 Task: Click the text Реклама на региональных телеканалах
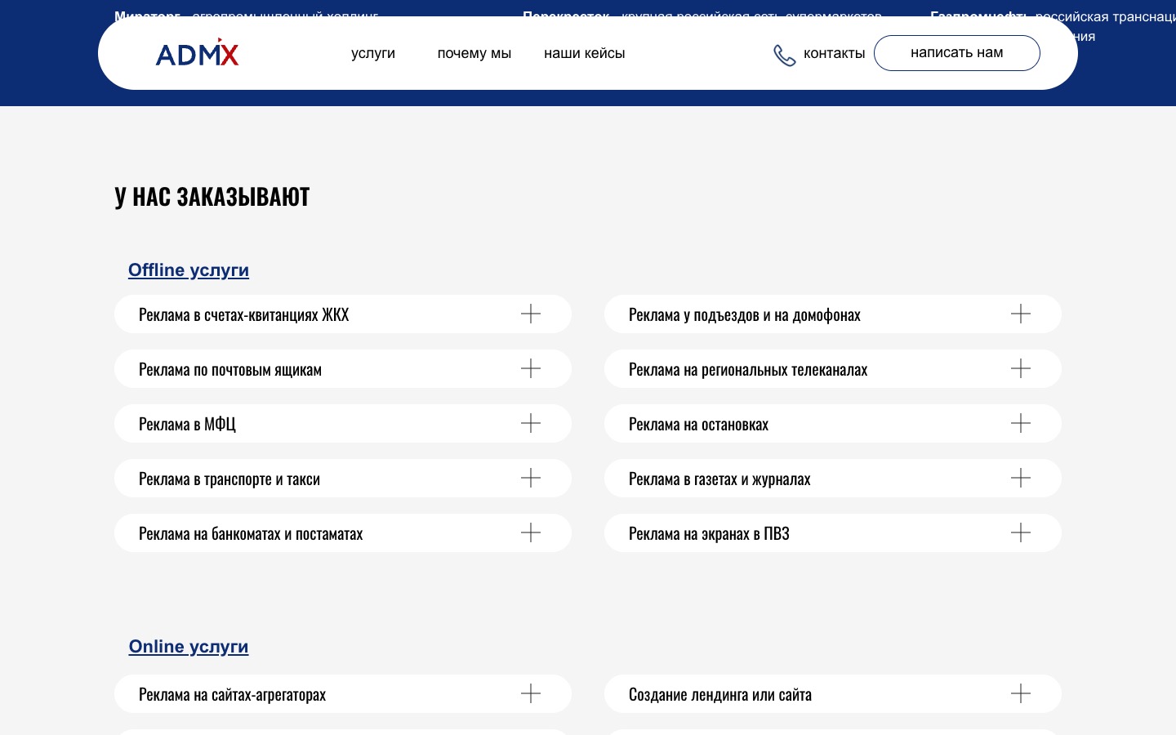pos(748,369)
